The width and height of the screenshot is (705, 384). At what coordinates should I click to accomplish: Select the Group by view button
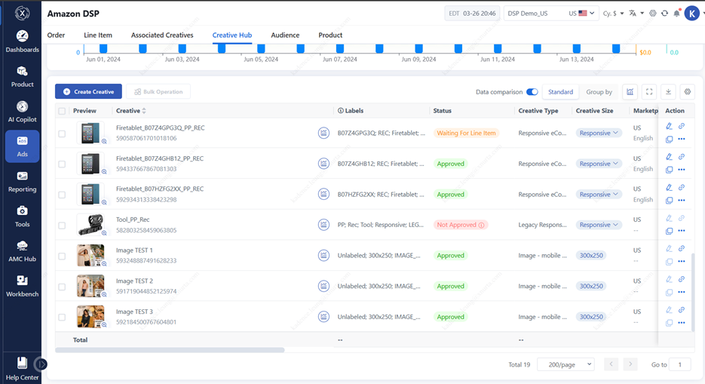click(599, 92)
